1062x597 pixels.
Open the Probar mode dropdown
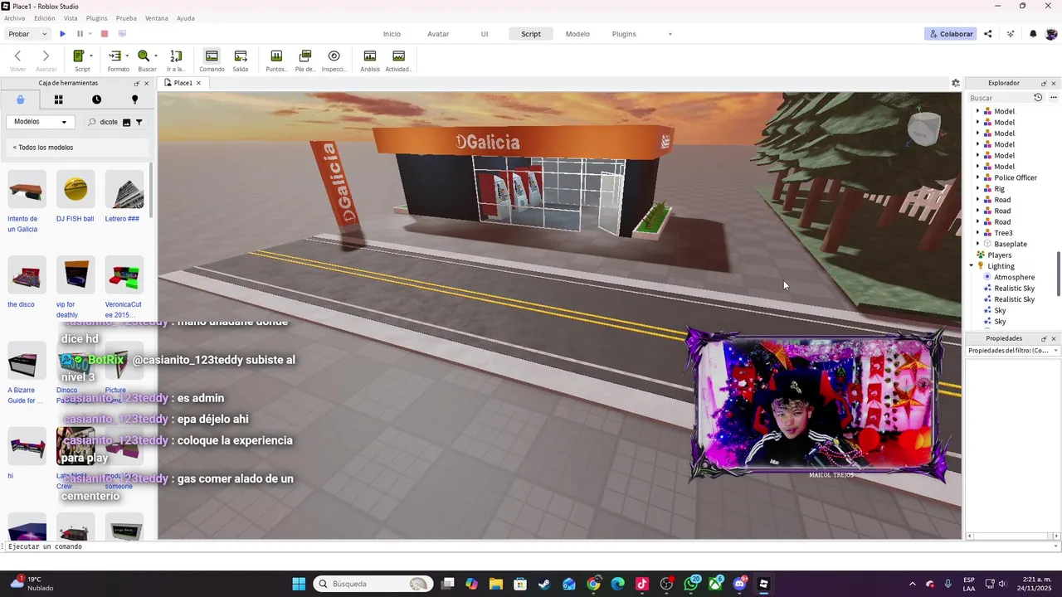click(28, 34)
